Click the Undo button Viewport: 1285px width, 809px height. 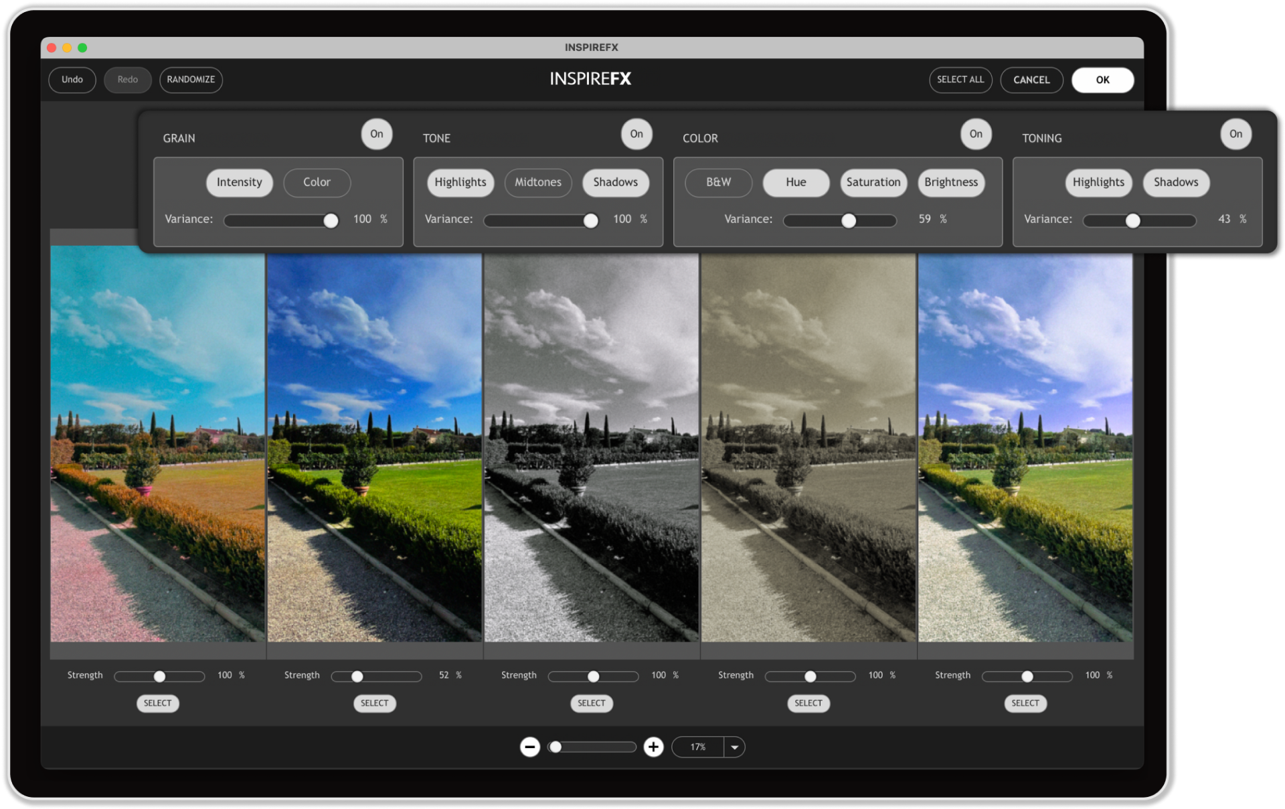coord(72,80)
